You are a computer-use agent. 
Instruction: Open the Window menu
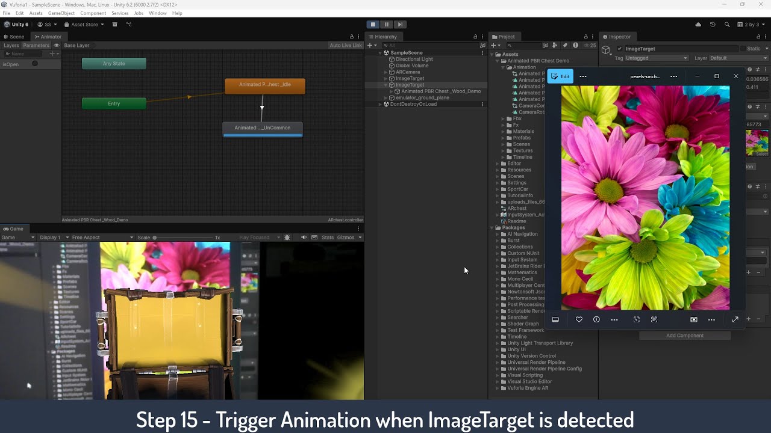click(x=158, y=13)
